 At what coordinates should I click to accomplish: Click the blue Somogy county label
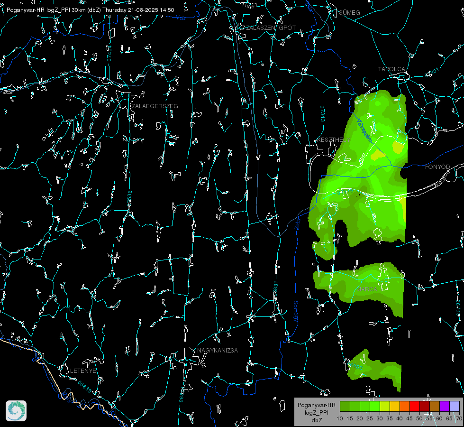pos(296,312)
